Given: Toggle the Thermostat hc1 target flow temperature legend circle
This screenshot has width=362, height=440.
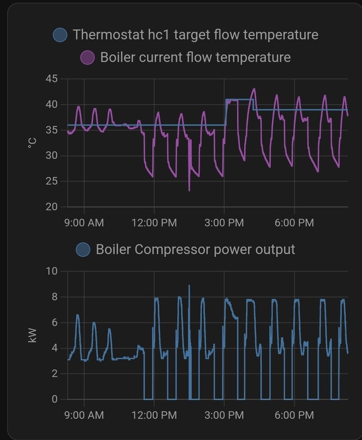Looking at the screenshot, I should [x=60, y=35].
